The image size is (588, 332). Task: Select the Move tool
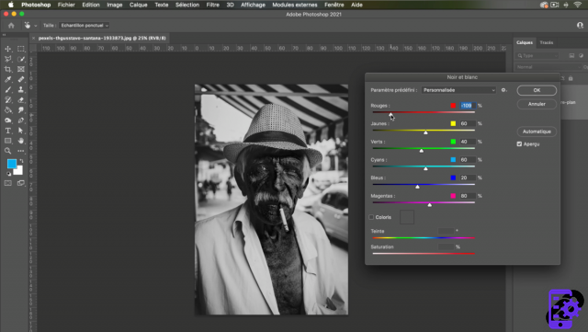pyautogui.click(x=7, y=49)
